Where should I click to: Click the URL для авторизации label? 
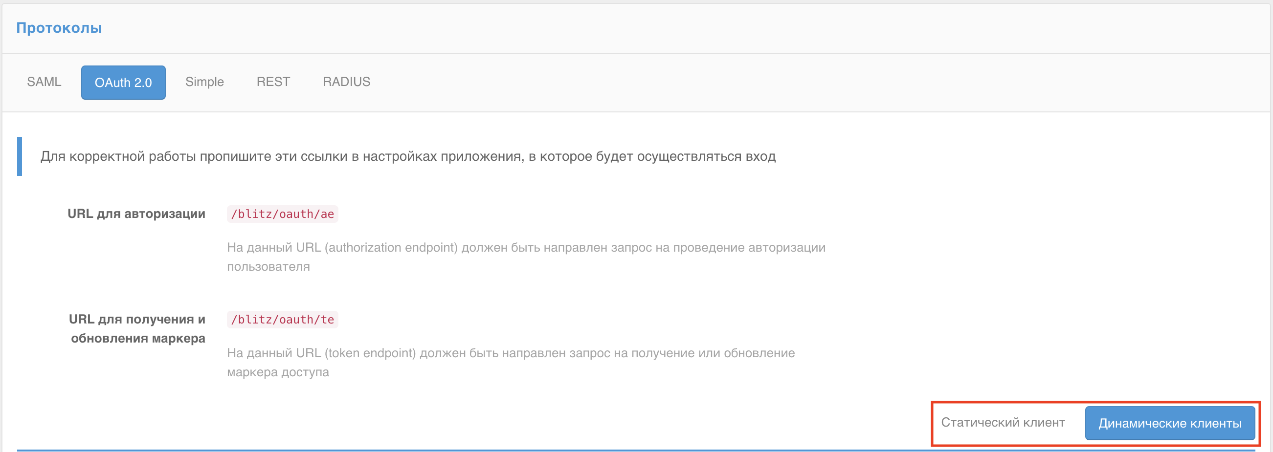point(137,214)
